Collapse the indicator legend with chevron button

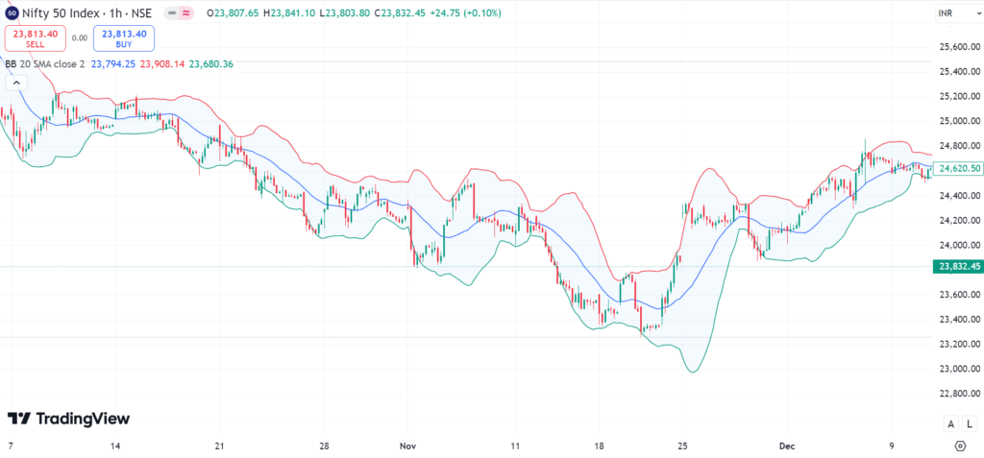pyautogui.click(x=16, y=83)
